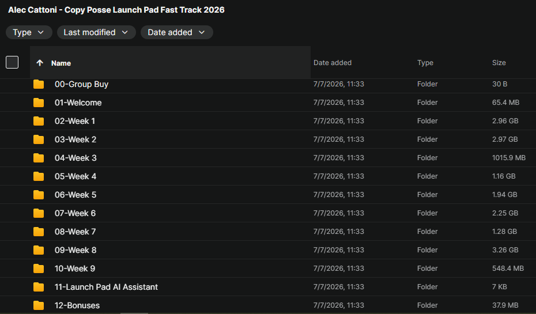The width and height of the screenshot is (536, 314).
Task: Open the Type filter dropdown
Action: [x=29, y=32]
